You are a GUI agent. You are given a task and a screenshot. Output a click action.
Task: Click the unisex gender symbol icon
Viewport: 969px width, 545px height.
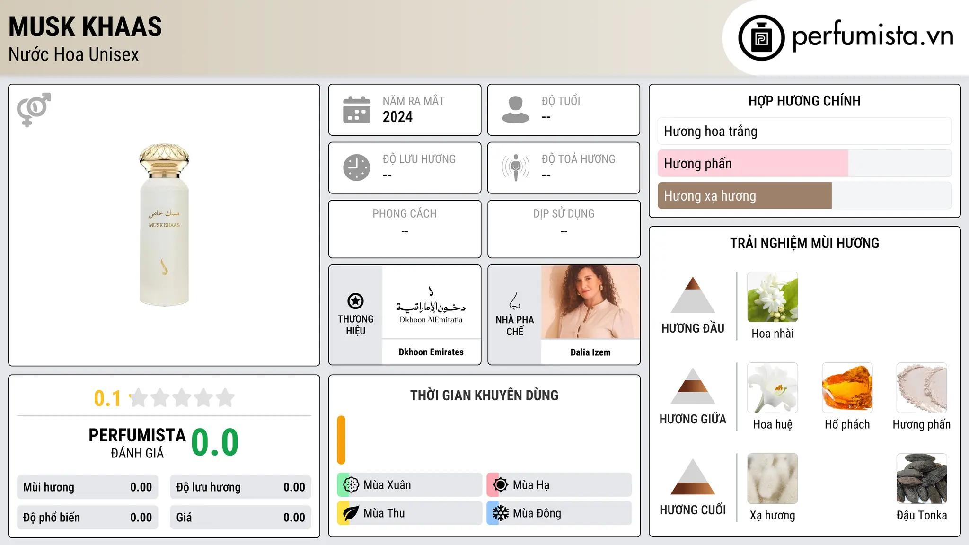point(34,109)
